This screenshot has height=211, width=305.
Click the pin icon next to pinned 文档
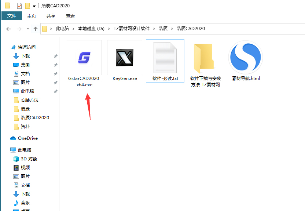(x=56, y=74)
